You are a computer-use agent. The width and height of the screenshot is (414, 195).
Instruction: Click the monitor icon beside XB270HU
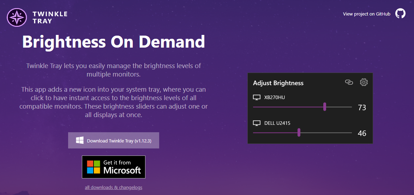coord(257,98)
